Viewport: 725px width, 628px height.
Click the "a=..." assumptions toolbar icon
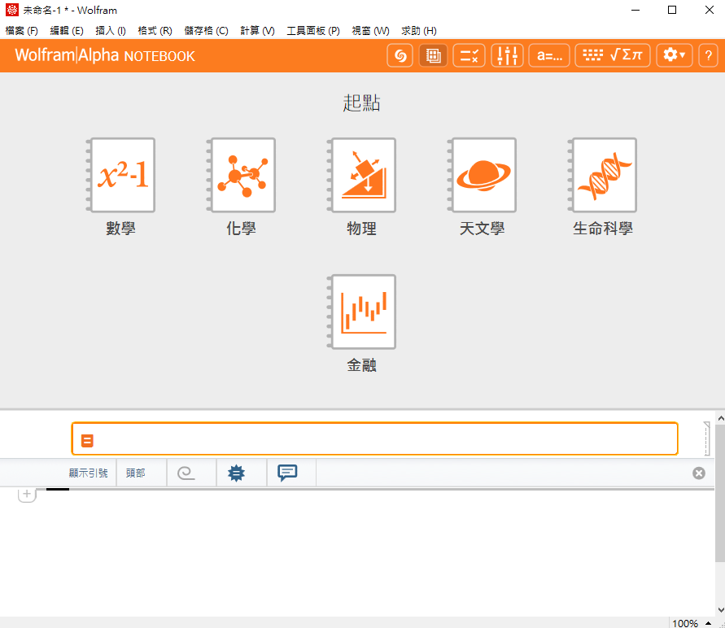click(x=548, y=55)
